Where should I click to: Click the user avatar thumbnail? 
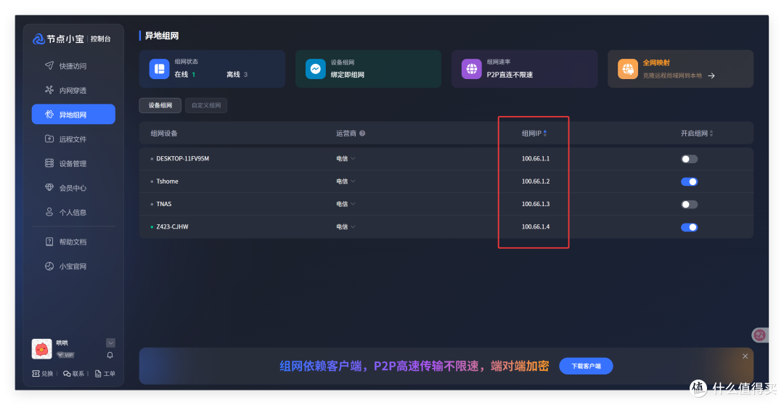click(x=41, y=349)
